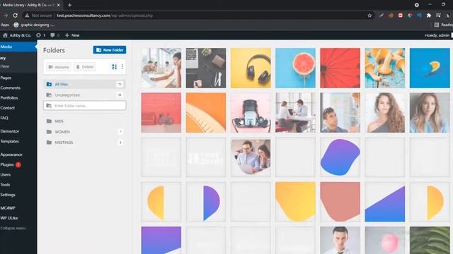
Task: Click the browser forward arrow
Action: (x=6, y=16)
